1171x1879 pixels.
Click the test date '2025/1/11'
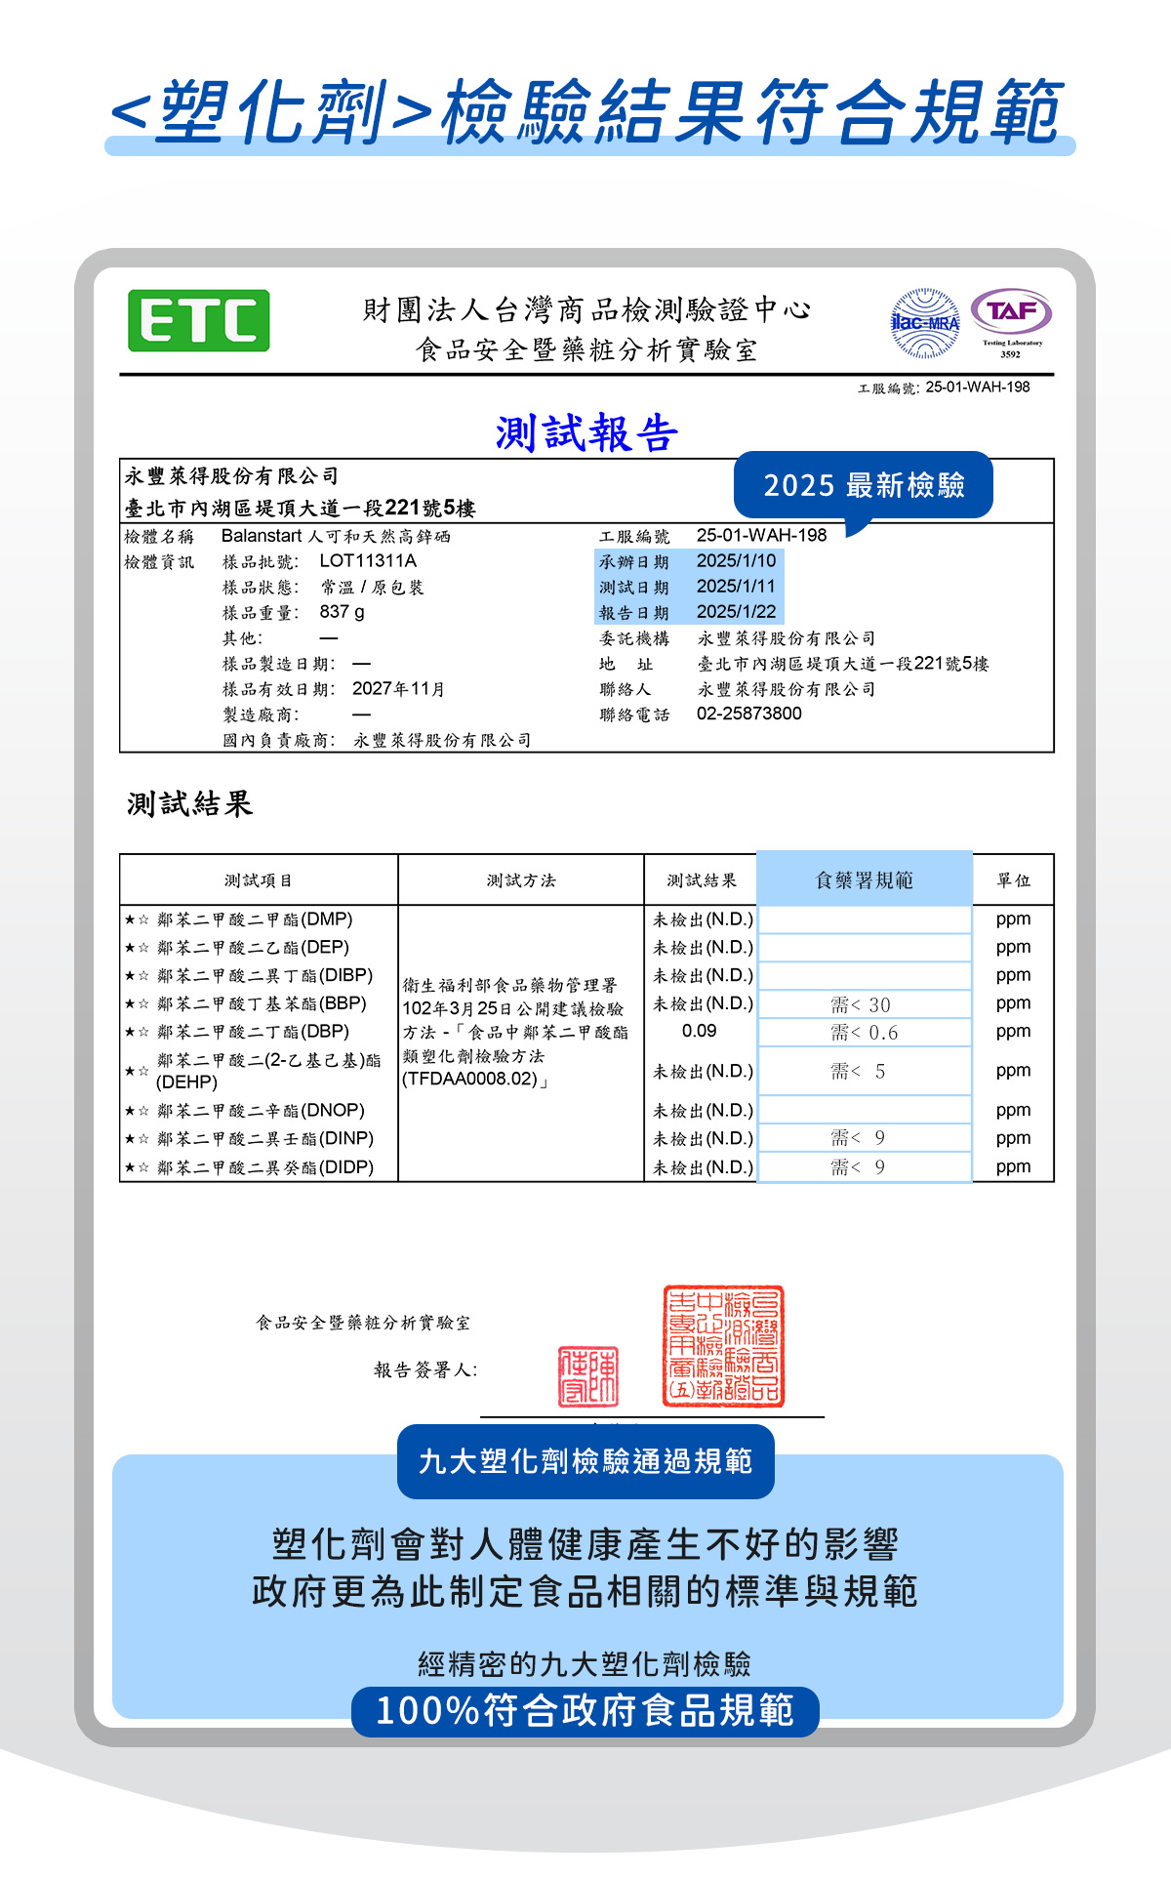(x=736, y=587)
